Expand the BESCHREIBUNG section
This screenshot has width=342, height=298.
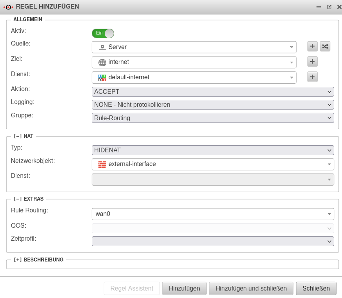18,260
